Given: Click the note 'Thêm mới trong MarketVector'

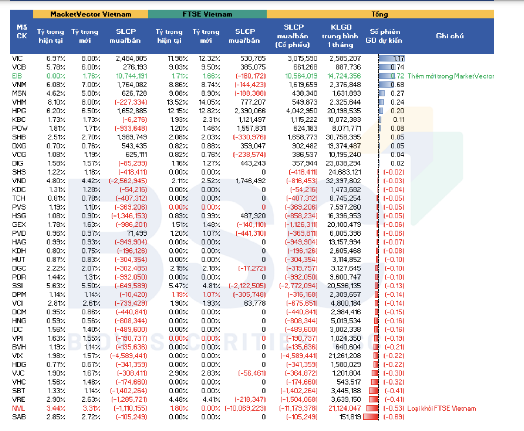Looking at the screenshot, I should point(450,76).
